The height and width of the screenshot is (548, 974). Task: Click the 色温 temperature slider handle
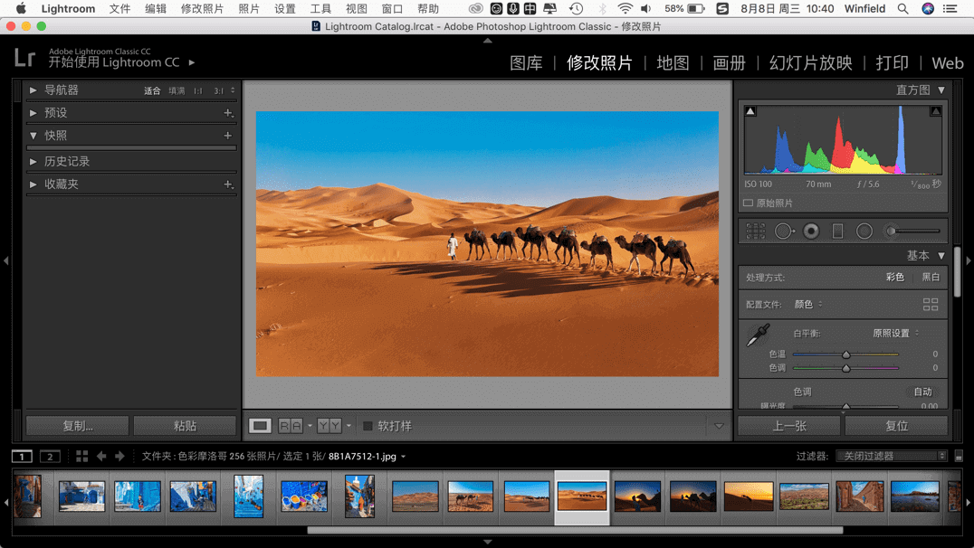pos(846,354)
